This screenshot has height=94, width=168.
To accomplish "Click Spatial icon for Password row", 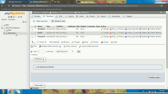I will (140, 37).
